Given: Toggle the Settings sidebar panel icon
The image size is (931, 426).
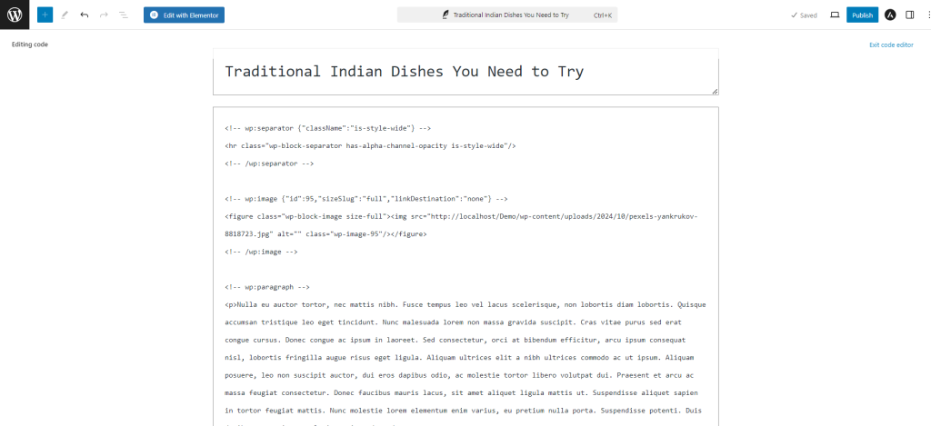Looking at the screenshot, I should [909, 15].
